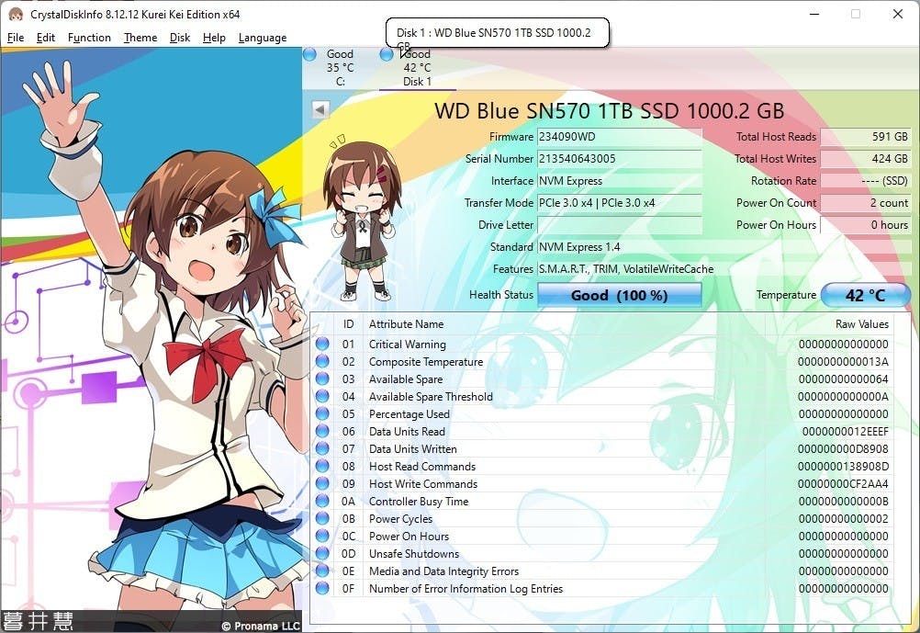Click the Interface field NVM Express
The width and height of the screenshot is (920, 633).
620,181
